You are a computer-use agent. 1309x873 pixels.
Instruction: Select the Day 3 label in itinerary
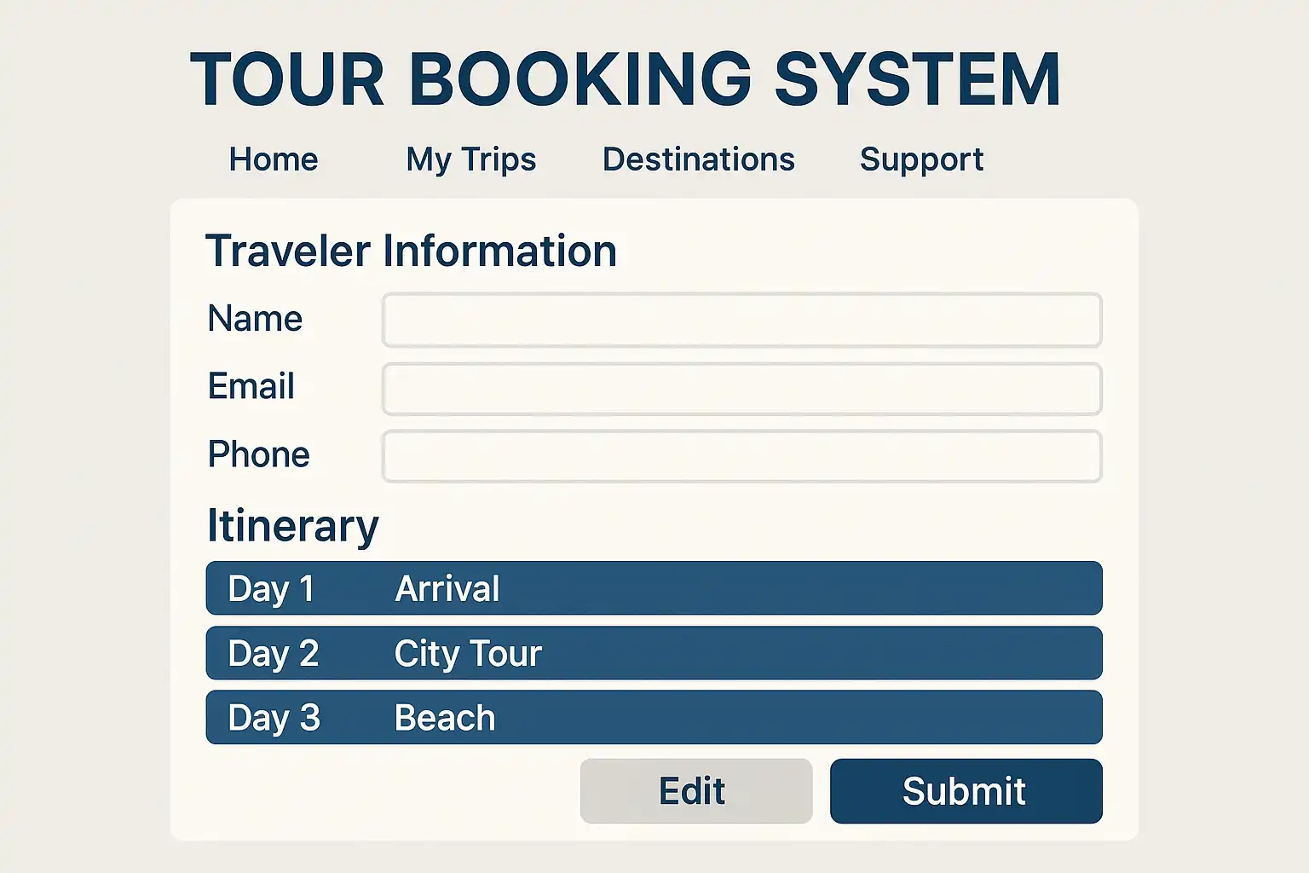(x=274, y=718)
